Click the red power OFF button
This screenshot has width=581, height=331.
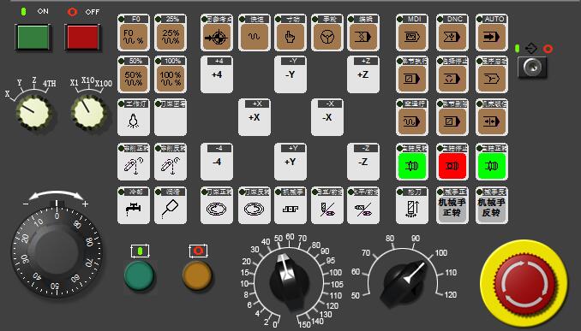[82, 37]
